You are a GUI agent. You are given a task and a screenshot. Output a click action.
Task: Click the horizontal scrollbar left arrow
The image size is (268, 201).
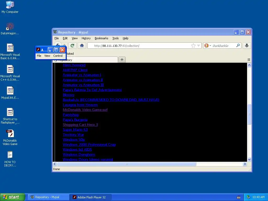[x=55, y=164]
